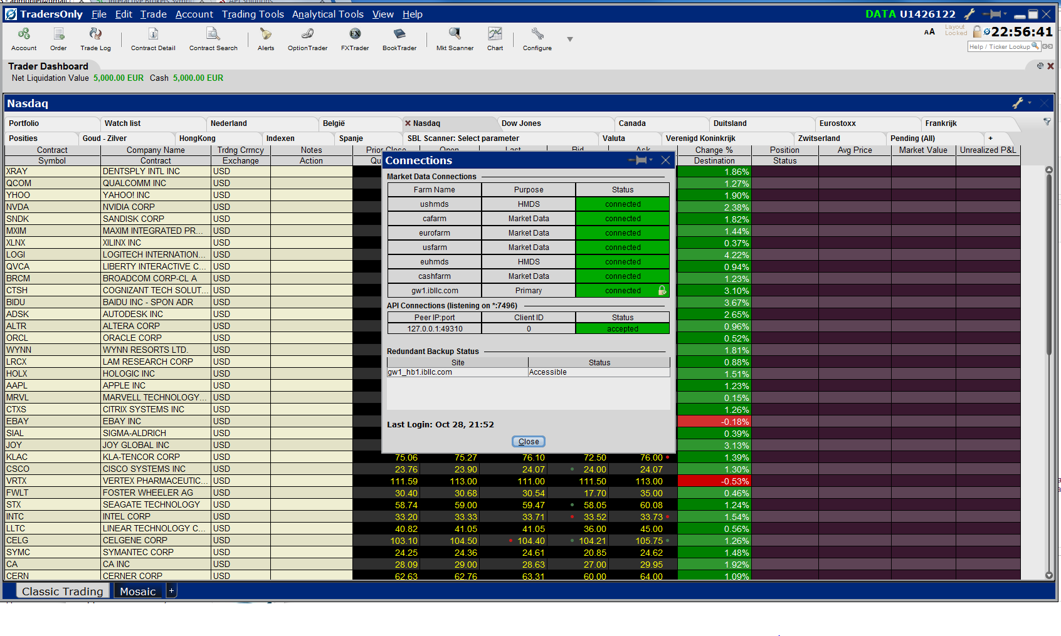Click the INTEL CORP company name cell
The width and height of the screenshot is (1061, 636).
pos(156,516)
